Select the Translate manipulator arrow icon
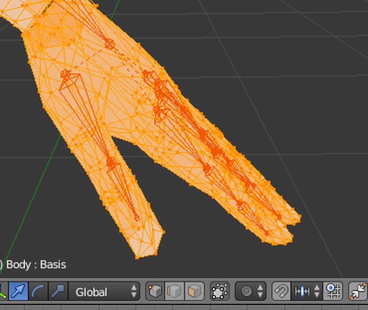Viewport: 368px width, 310px height. click(x=19, y=291)
